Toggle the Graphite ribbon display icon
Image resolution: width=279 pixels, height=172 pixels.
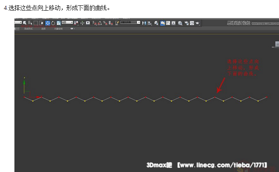(x=163, y=23)
